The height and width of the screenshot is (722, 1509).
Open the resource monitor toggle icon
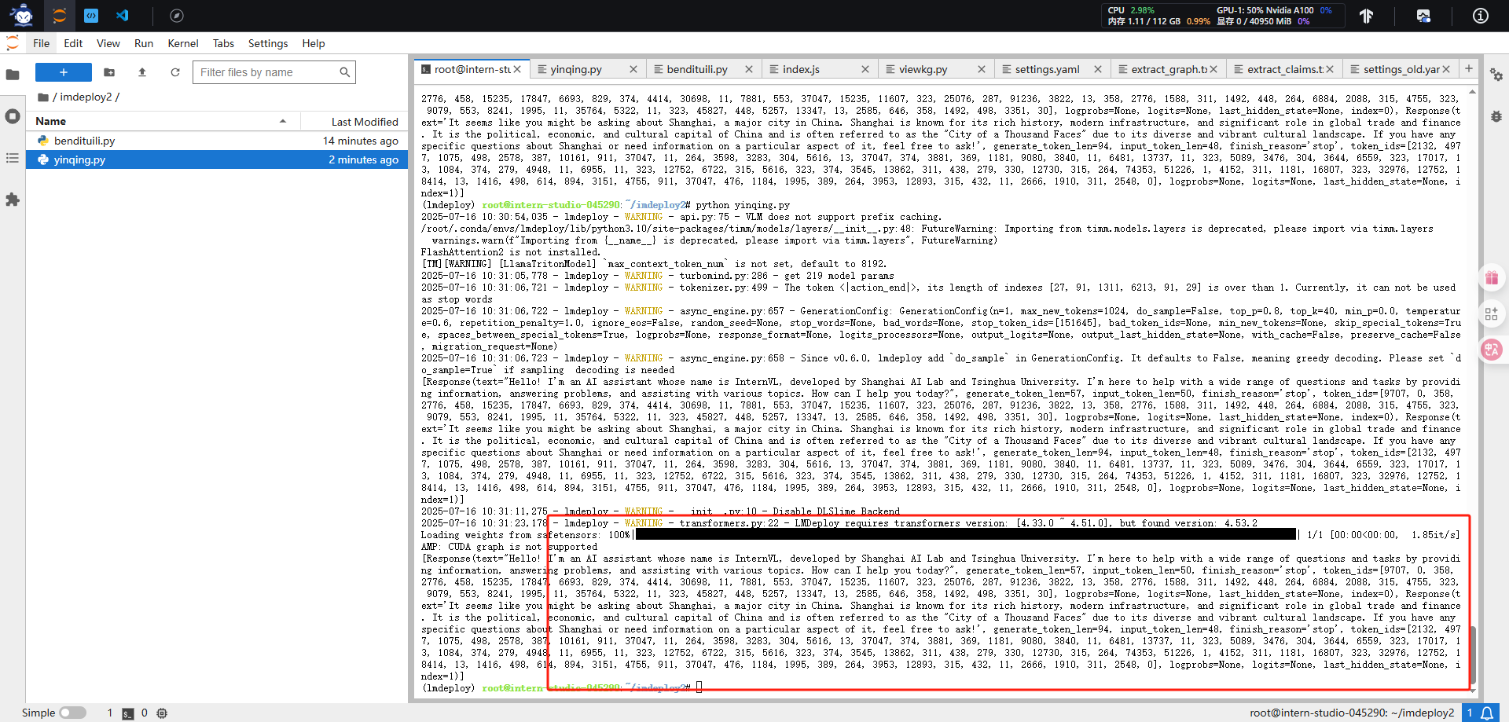pos(1423,16)
